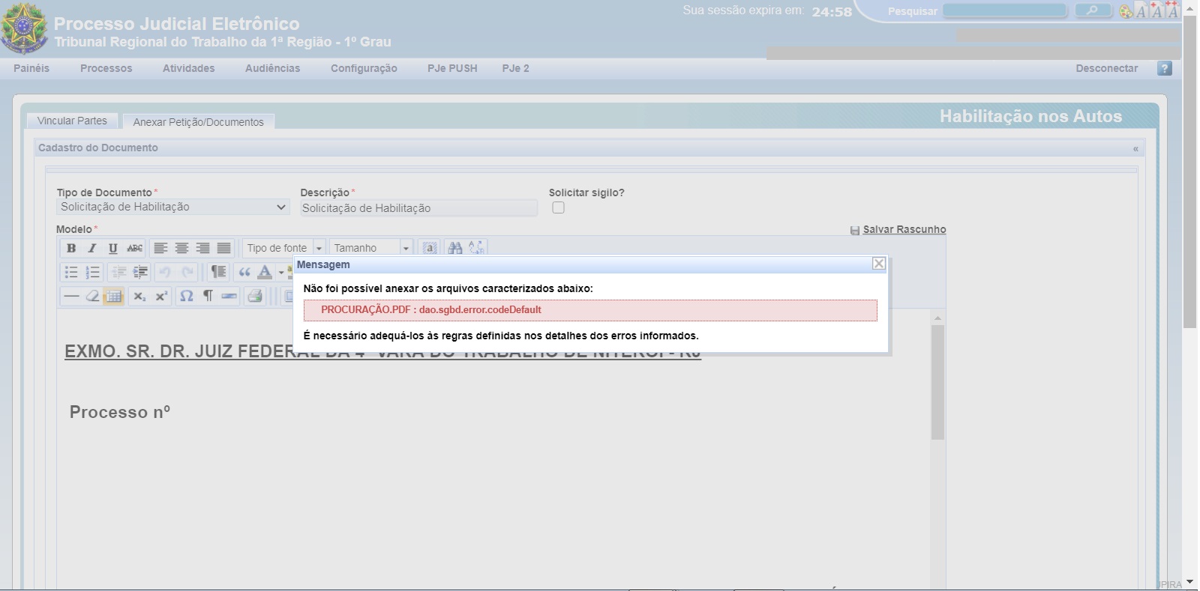Open the color palette theme icon

tap(1125, 11)
